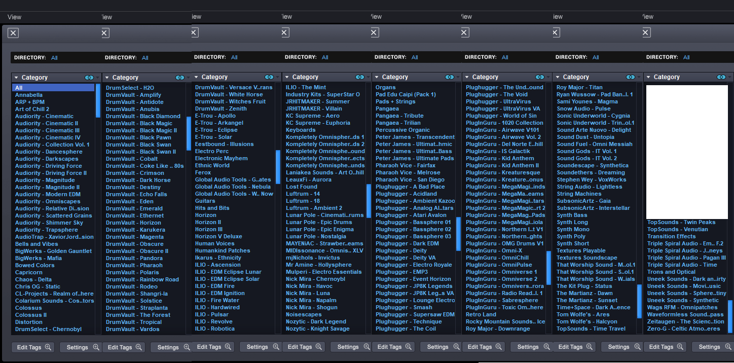Select the Textures Playable category
The height and width of the screenshot is (363, 734).
point(581,250)
